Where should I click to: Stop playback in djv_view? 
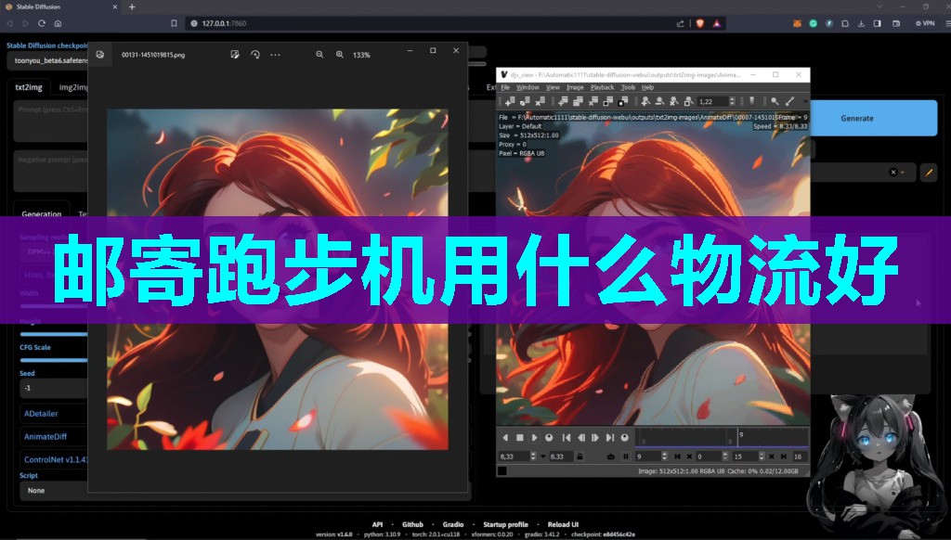(x=520, y=438)
